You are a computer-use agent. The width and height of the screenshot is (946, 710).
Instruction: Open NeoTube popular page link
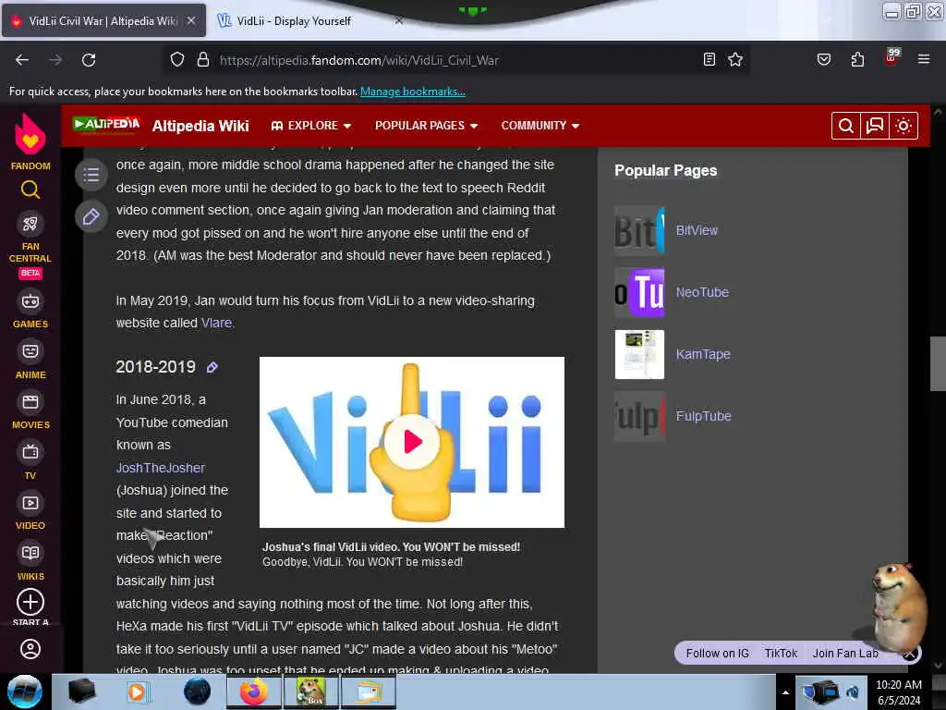(x=702, y=292)
